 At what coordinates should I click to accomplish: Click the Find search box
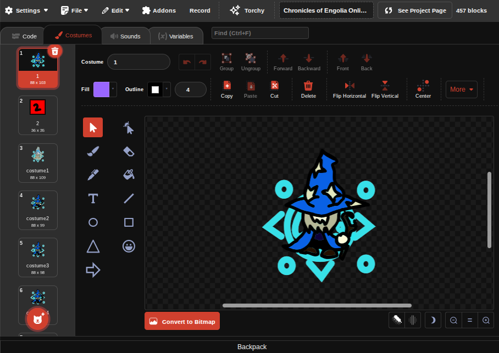coord(260,33)
